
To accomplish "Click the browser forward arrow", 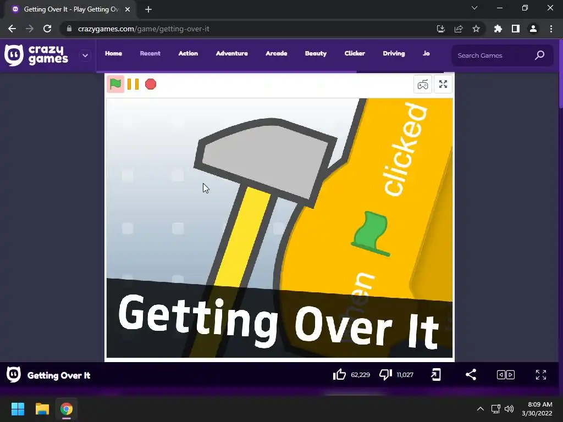I will tap(30, 29).
